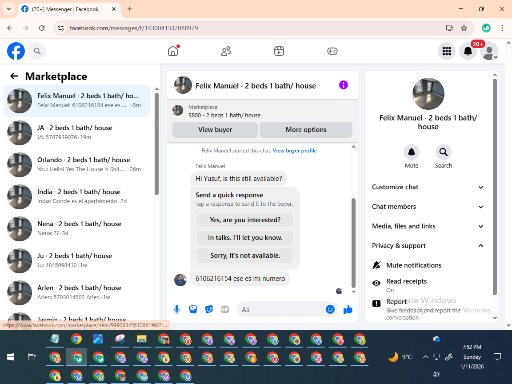Screen dimensions: 512x384
Task: Click the chat details panel scrollbar
Action: tap(495, 186)
